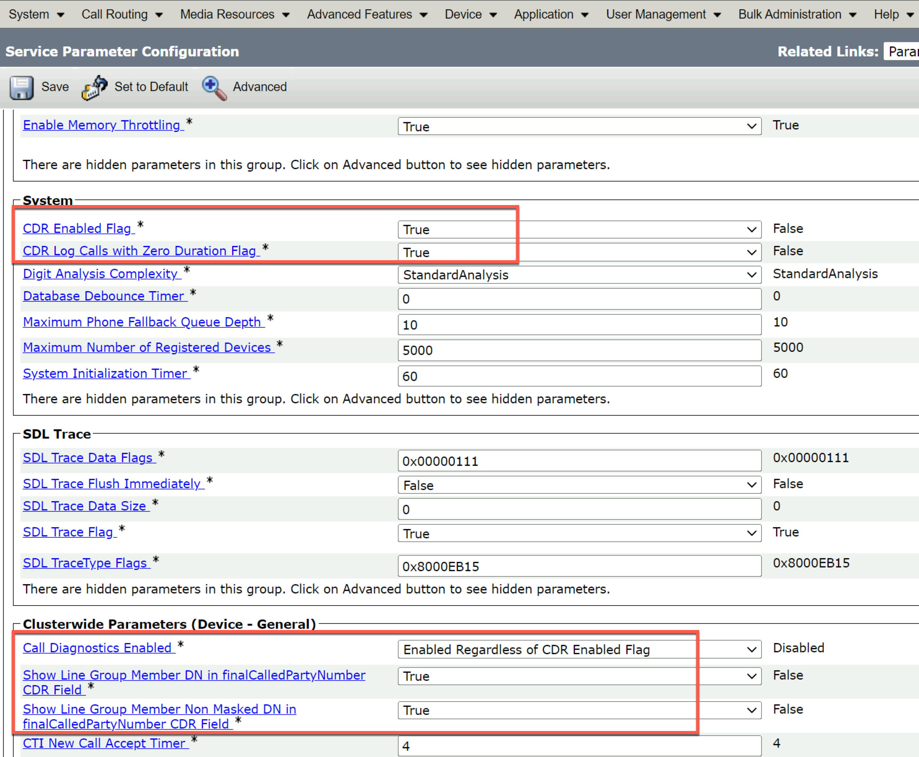Click the Save button label
The height and width of the screenshot is (757, 919).
55,87
